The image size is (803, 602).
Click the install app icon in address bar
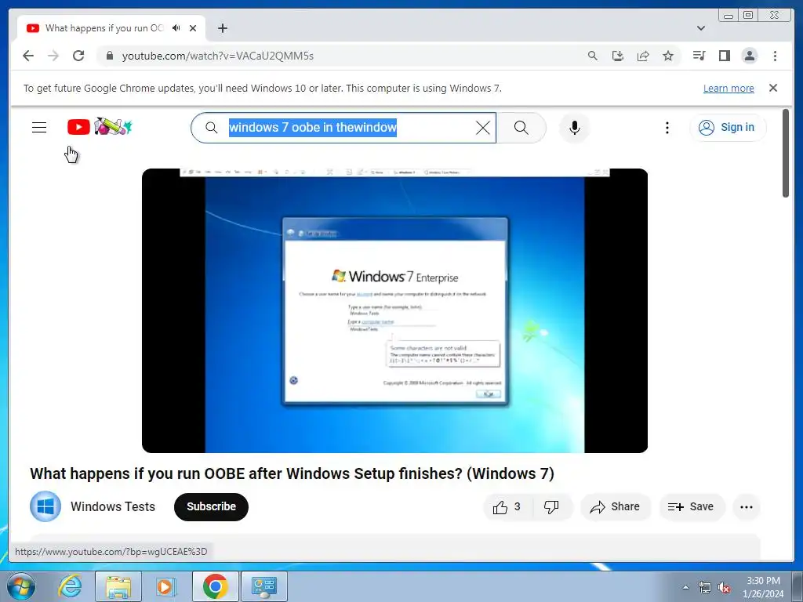[x=618, y=56]
